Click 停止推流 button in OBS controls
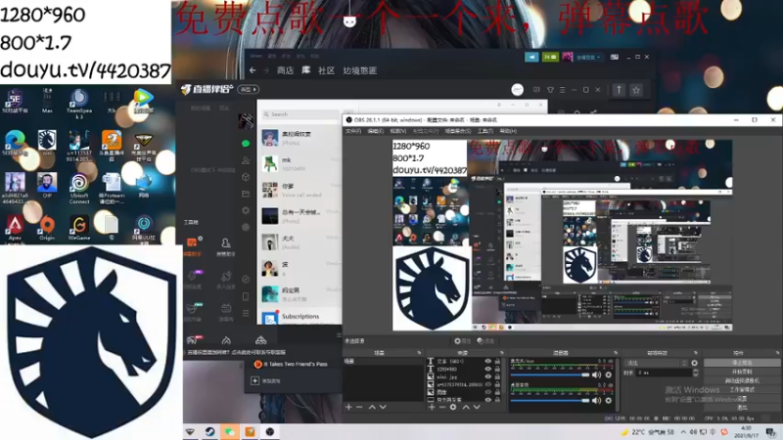 click(742, 363)
